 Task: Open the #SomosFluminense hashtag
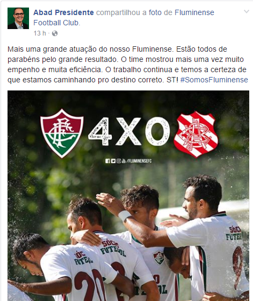(x=214, y=80)
